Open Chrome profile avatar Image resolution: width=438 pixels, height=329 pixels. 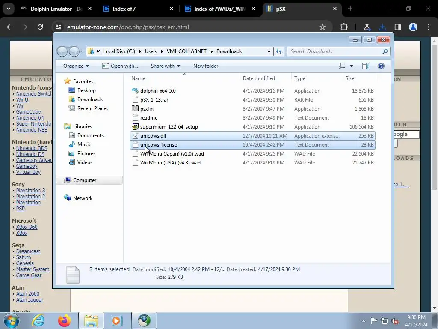click(x=413, y=27)
